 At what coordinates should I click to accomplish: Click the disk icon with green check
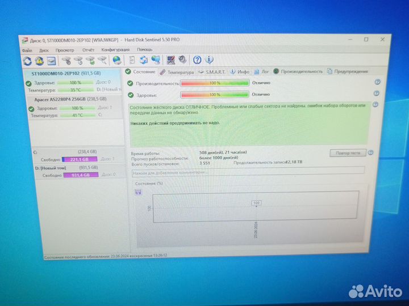[90, 61]
